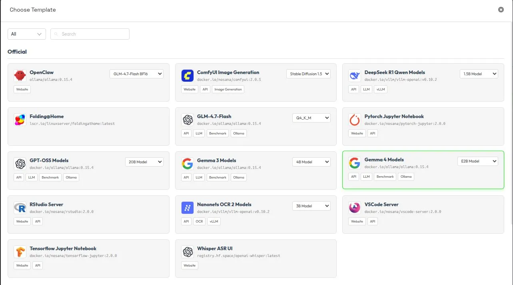Viewport: 513px width, 285px height.
Task: Select the Whisper ASR UI title
Action: tap(215, 249)
